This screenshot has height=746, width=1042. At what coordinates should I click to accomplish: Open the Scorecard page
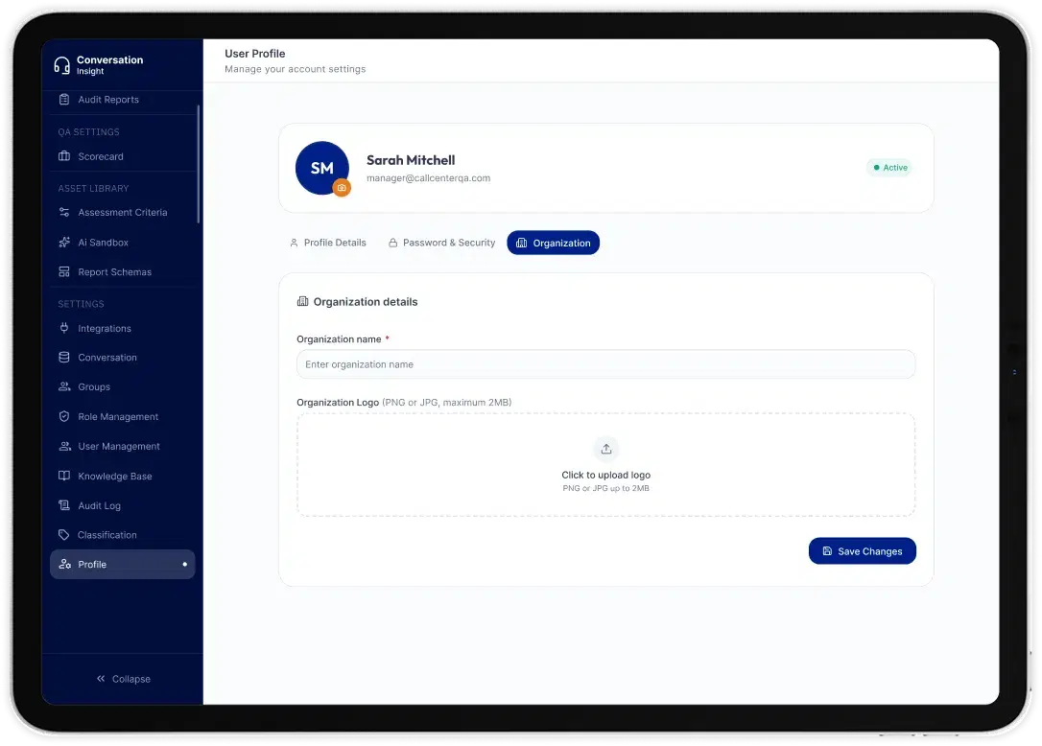[122, 156]
